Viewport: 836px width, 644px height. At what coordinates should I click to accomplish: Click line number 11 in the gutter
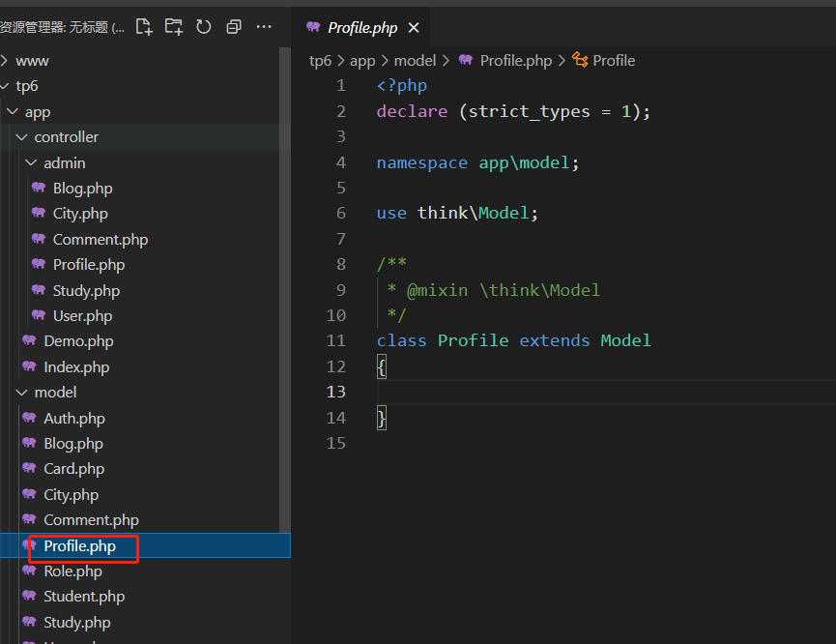click(336, 341)
